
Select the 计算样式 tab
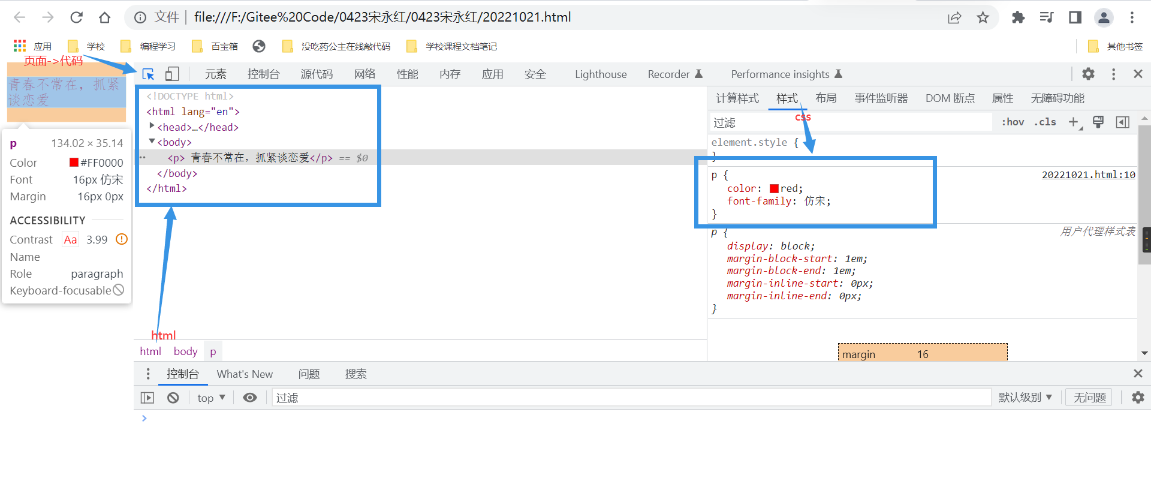point(737,98)
